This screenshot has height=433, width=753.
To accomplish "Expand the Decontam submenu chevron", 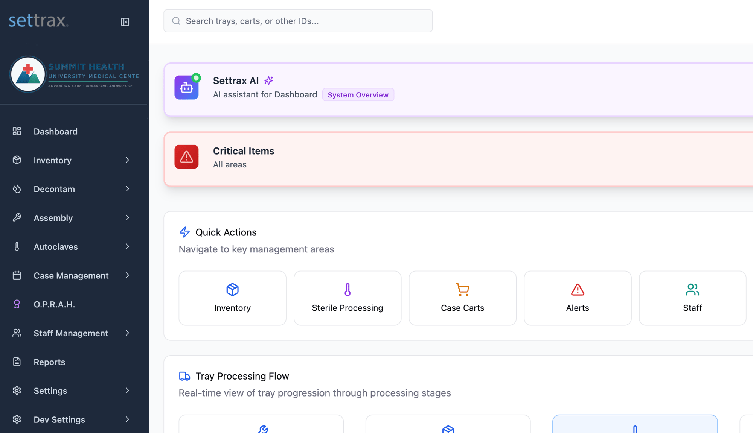I will [128, 189].
